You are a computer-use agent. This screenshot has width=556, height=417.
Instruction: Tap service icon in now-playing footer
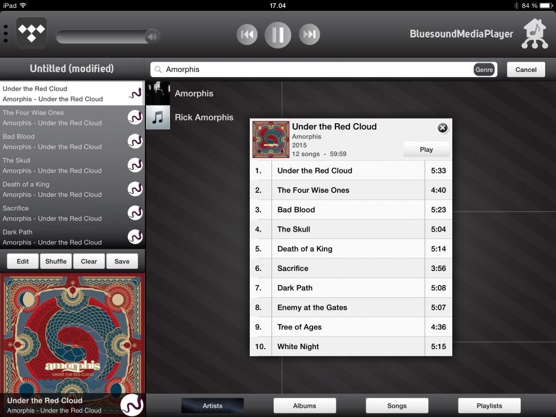pyautogui.click(x=132, y=405)
